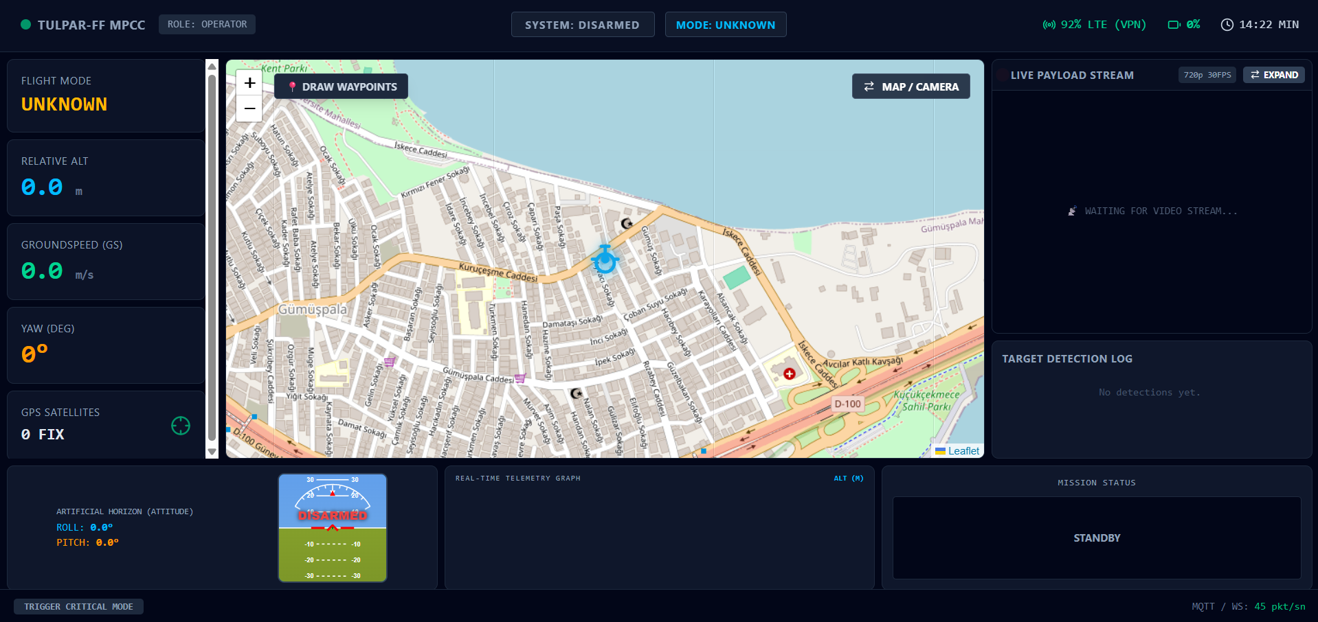Click the battery percentage icon
The image size is (1318, 622).
coord(1174,25)
